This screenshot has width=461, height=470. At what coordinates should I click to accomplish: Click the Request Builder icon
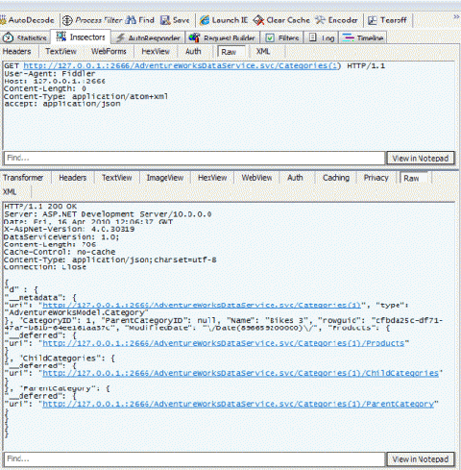[x=194, y=37]
